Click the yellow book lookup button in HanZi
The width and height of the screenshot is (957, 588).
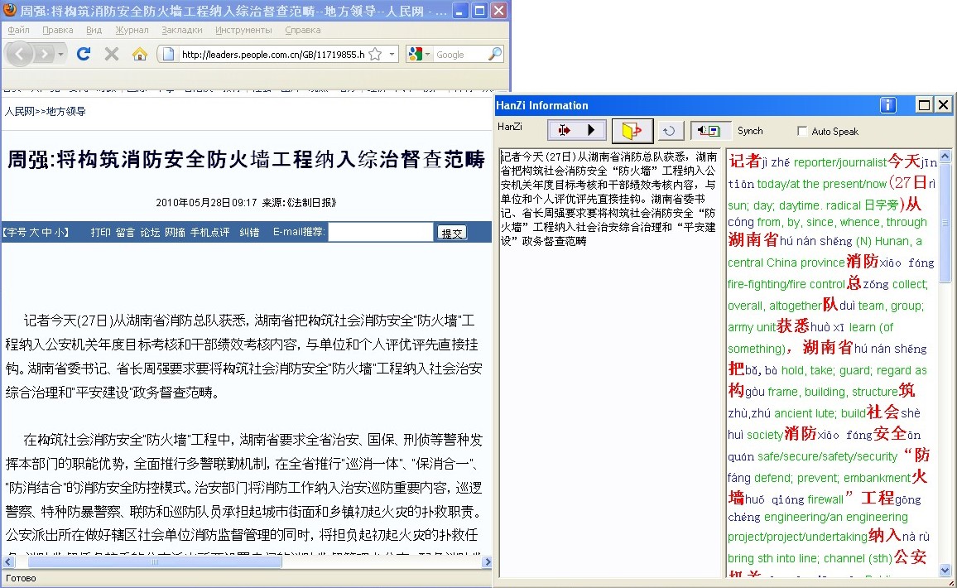click(632, 130)
